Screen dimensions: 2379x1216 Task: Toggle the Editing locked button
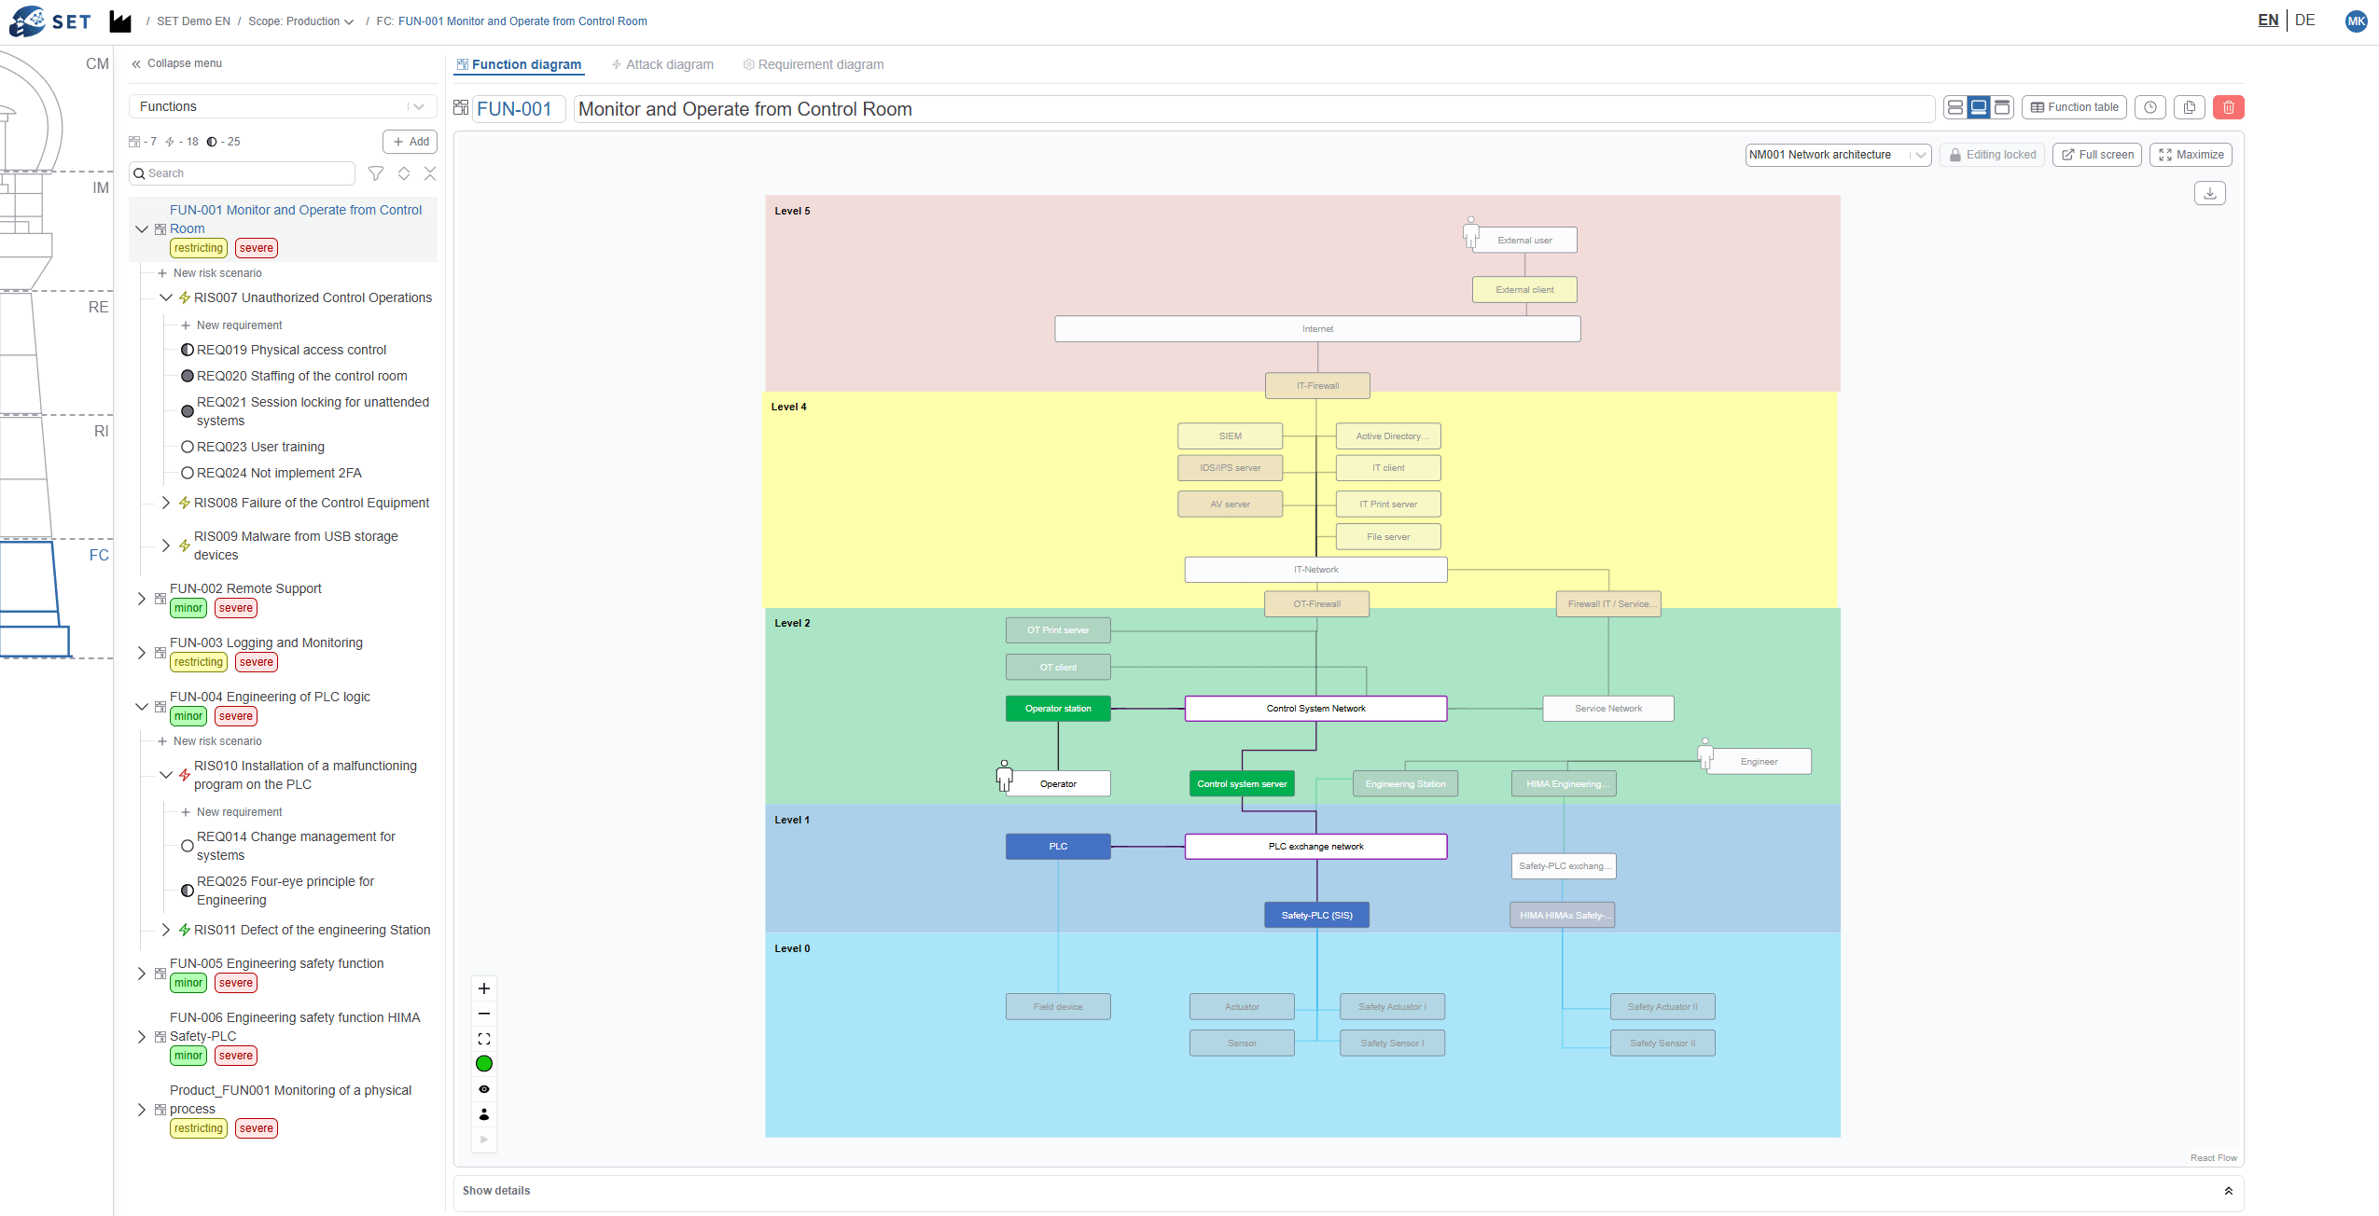[x=1992, y=155]
